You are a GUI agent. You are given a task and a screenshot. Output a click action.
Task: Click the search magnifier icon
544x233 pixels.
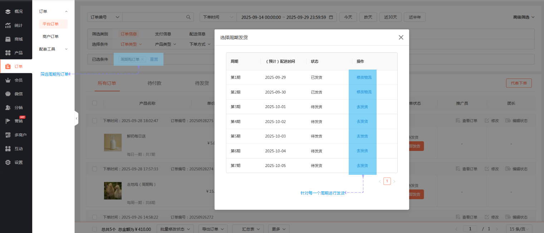click(188, 17)
